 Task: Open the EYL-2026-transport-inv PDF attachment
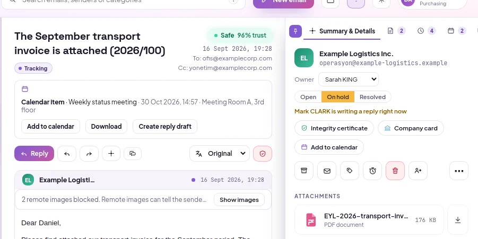[x=369, y=220]
